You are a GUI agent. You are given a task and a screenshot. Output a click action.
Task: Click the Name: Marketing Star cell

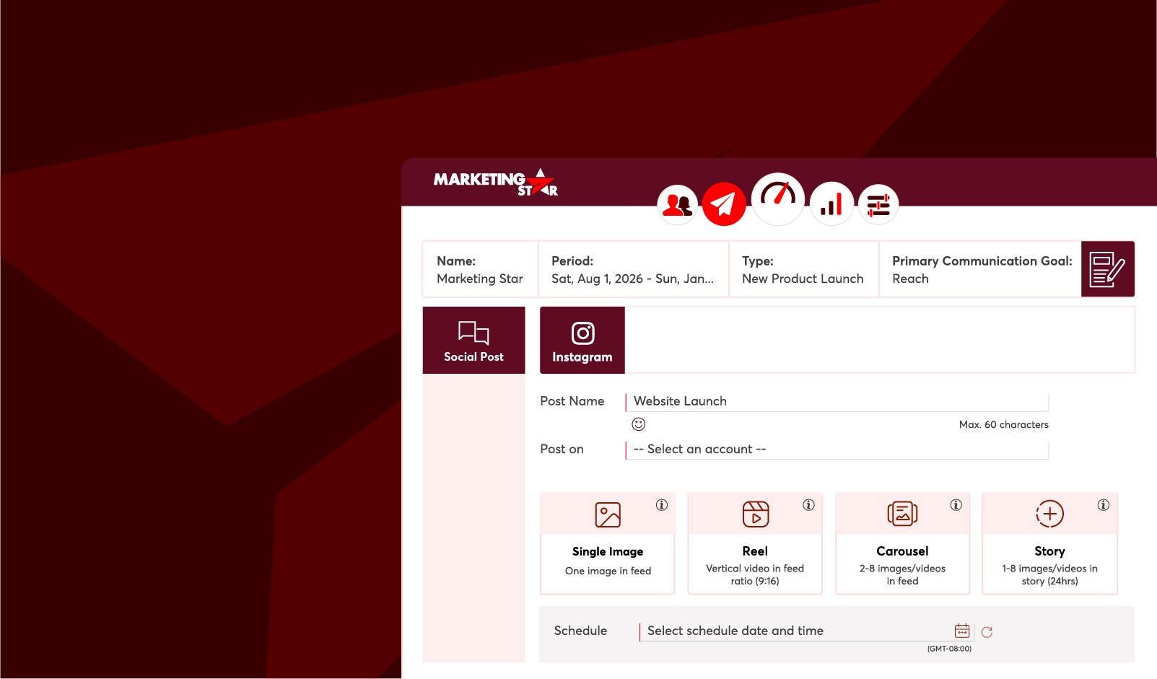click(x=481, y=270)
